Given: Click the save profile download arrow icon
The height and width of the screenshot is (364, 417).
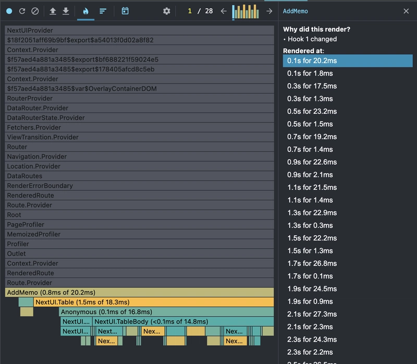Looking at the screenshot, I should tap(66, 11).
